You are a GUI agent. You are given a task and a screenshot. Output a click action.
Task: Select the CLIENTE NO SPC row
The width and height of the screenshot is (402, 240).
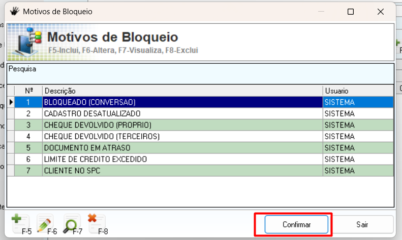pos(182,171)
